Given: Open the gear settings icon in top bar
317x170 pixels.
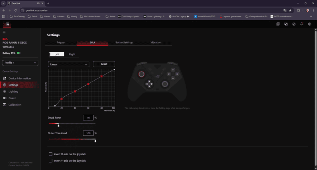Looking at the screenshot, I should click(310, 24).
